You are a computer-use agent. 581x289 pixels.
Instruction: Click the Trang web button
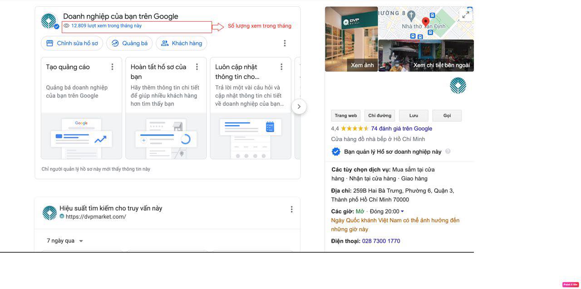(346, 116)
